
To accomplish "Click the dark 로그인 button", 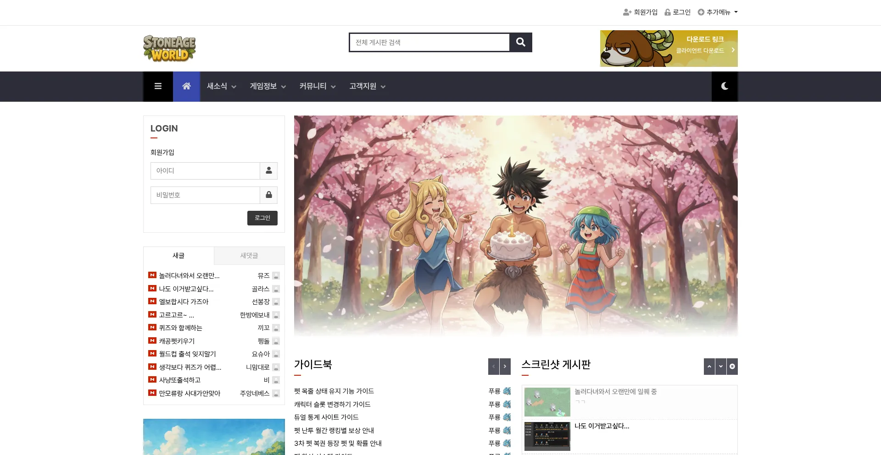I will [262, 218].
